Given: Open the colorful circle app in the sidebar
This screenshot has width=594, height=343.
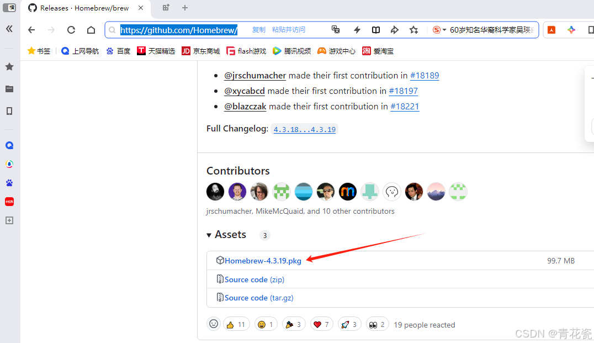Looking at the screenshot, I should click(x=9, y=164).
